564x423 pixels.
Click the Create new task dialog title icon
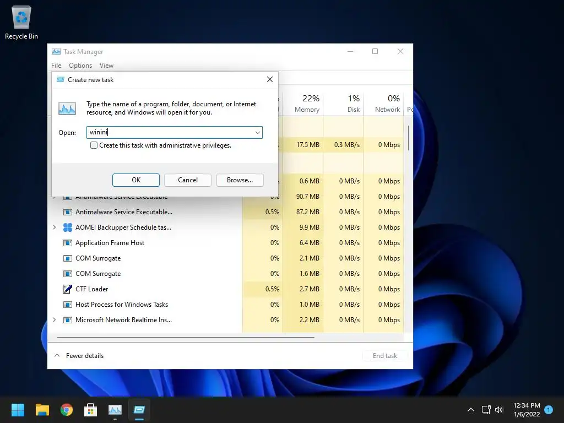(x=61, y=79)
